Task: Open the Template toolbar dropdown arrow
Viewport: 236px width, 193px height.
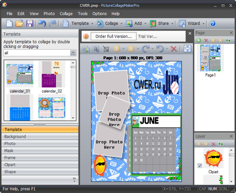Action: pos(92,24)
